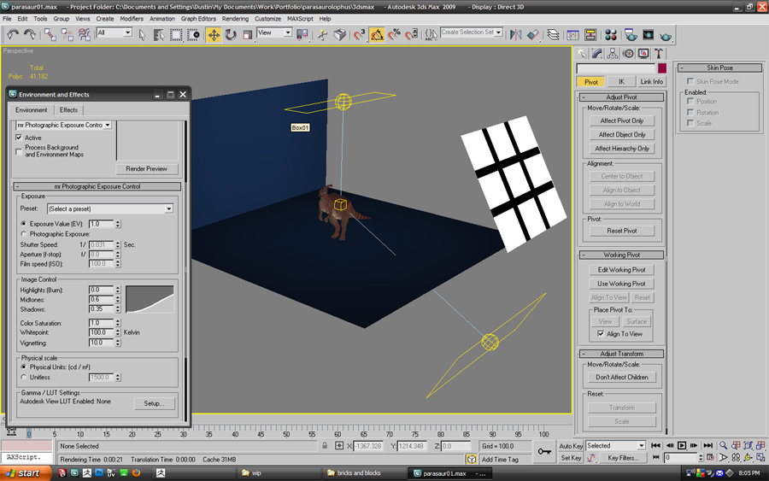The height and width of the screenshot is (481, 769).
Task: Open the Material Editor spheres icon
Action: coord(611,34)
